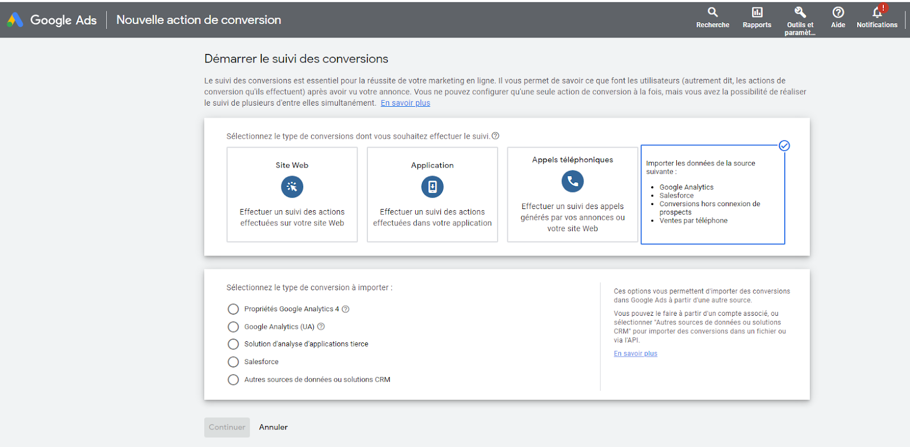Select Propriétés Google Analytics 4 radio

pyautogui.click(x=233, y=309)
